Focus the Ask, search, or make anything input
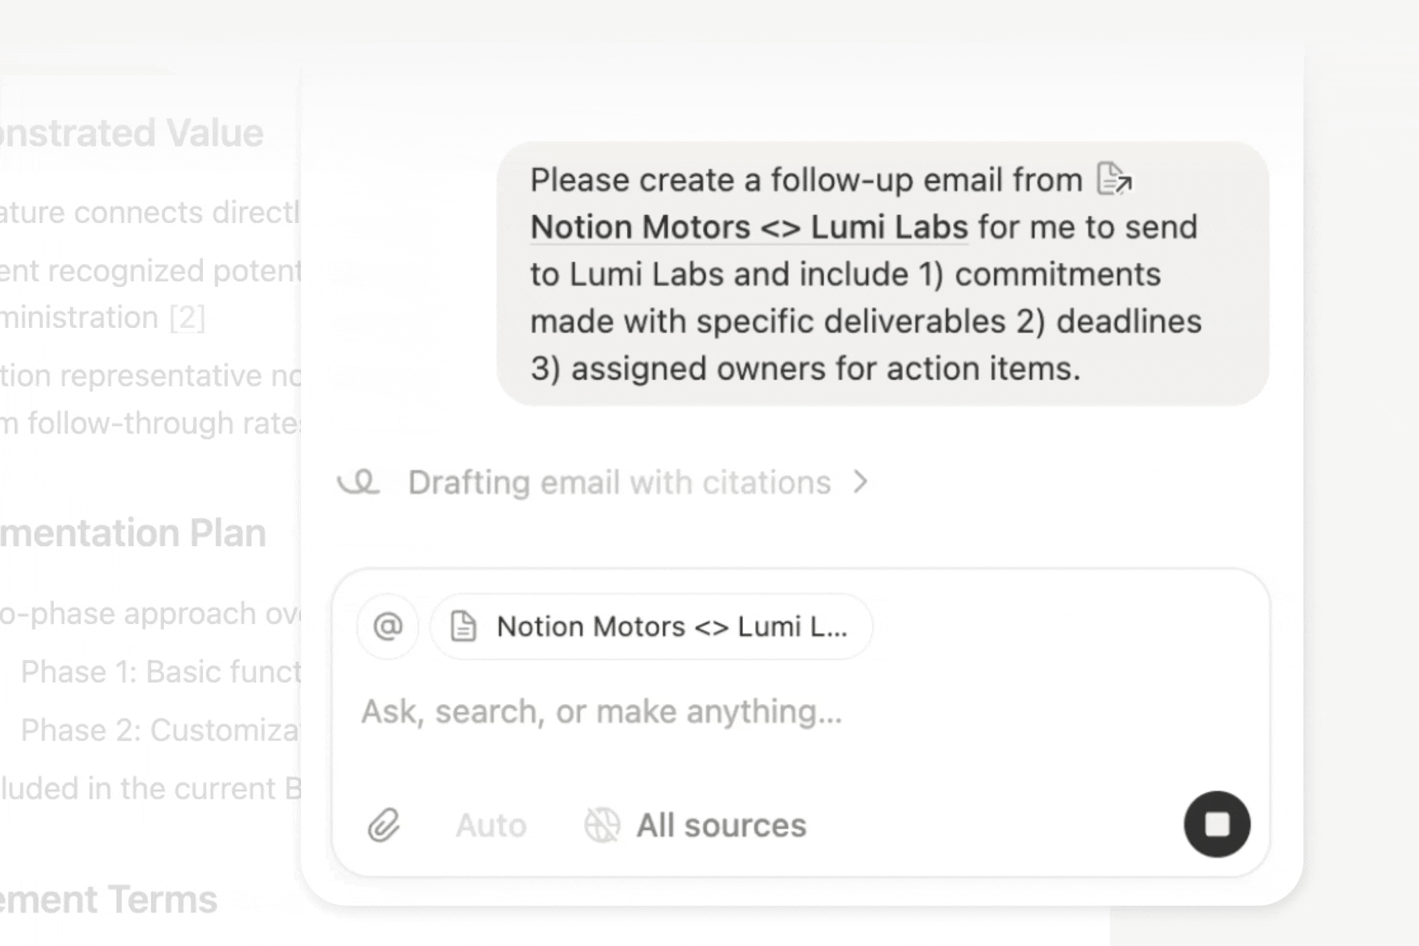1419x946 pixels. pos(601,712)
